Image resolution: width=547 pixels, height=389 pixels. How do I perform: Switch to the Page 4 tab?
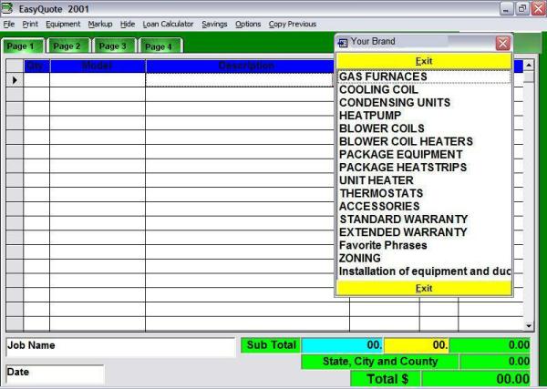(160, 46)
